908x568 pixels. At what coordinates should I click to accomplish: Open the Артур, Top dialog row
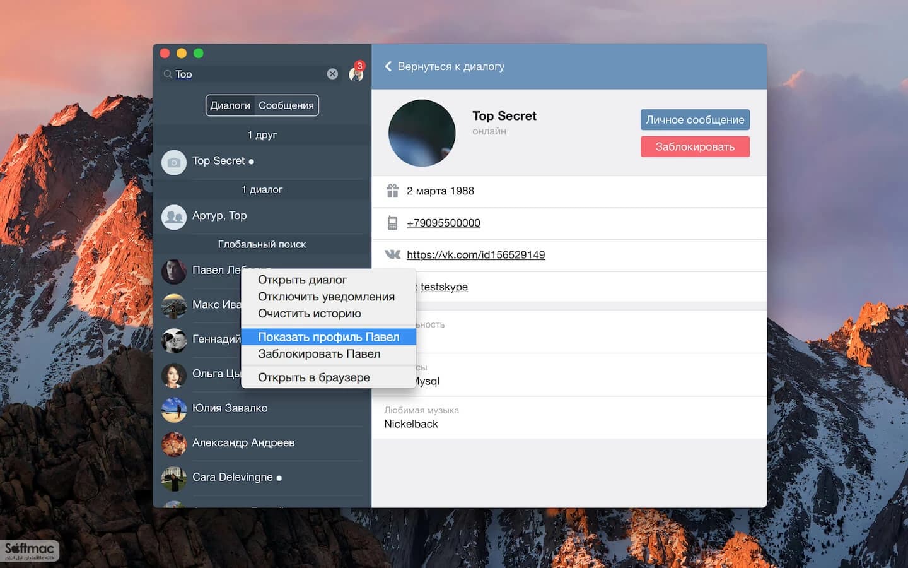coord(262,217)
